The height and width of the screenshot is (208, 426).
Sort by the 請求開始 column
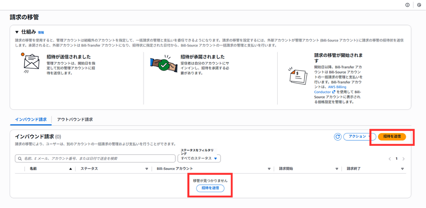click(x=336, y=169)
